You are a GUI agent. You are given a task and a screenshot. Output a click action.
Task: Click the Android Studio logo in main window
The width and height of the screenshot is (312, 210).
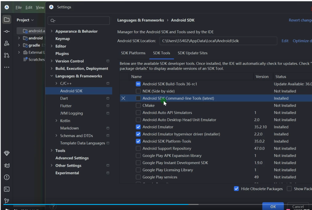[7, 7]
